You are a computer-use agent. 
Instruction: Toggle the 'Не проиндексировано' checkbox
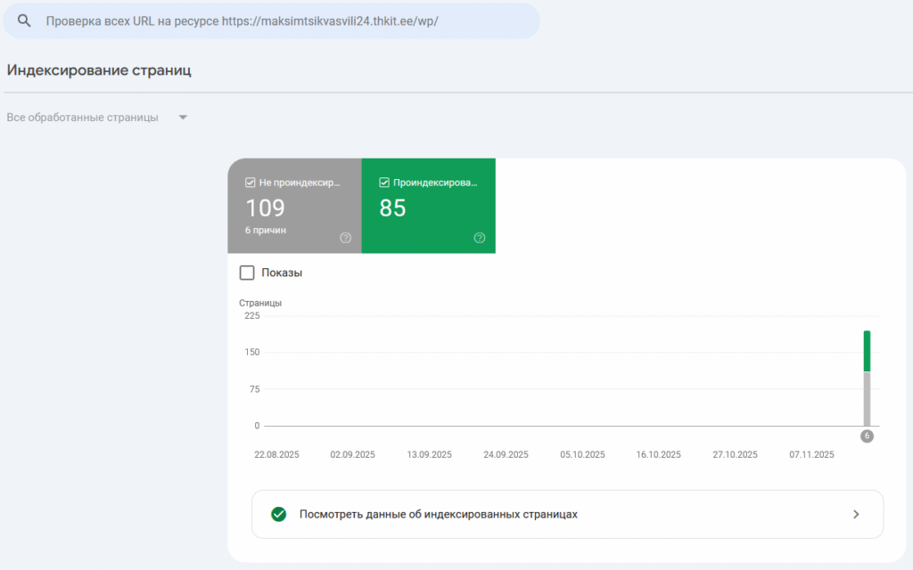point(251,183)
